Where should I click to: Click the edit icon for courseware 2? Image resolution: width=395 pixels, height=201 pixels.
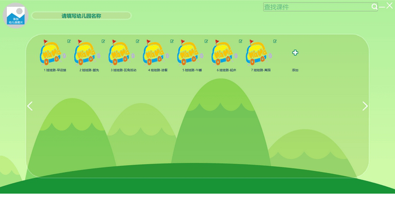point(103,41)
